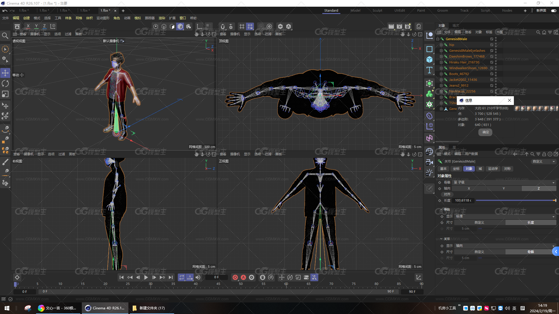Screen dimensions: 559x314
Task: Open the 显示 标准 display dropdown
Action: tap(505, 216)
